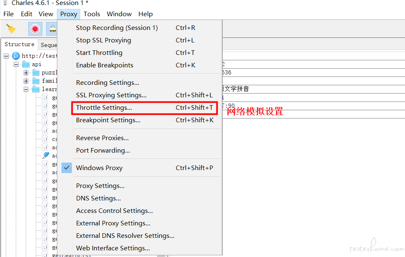The height and width of the screenshot is (257, 405).
Task: Select the request row marked with a pen icon
Action: click(49, 156)
